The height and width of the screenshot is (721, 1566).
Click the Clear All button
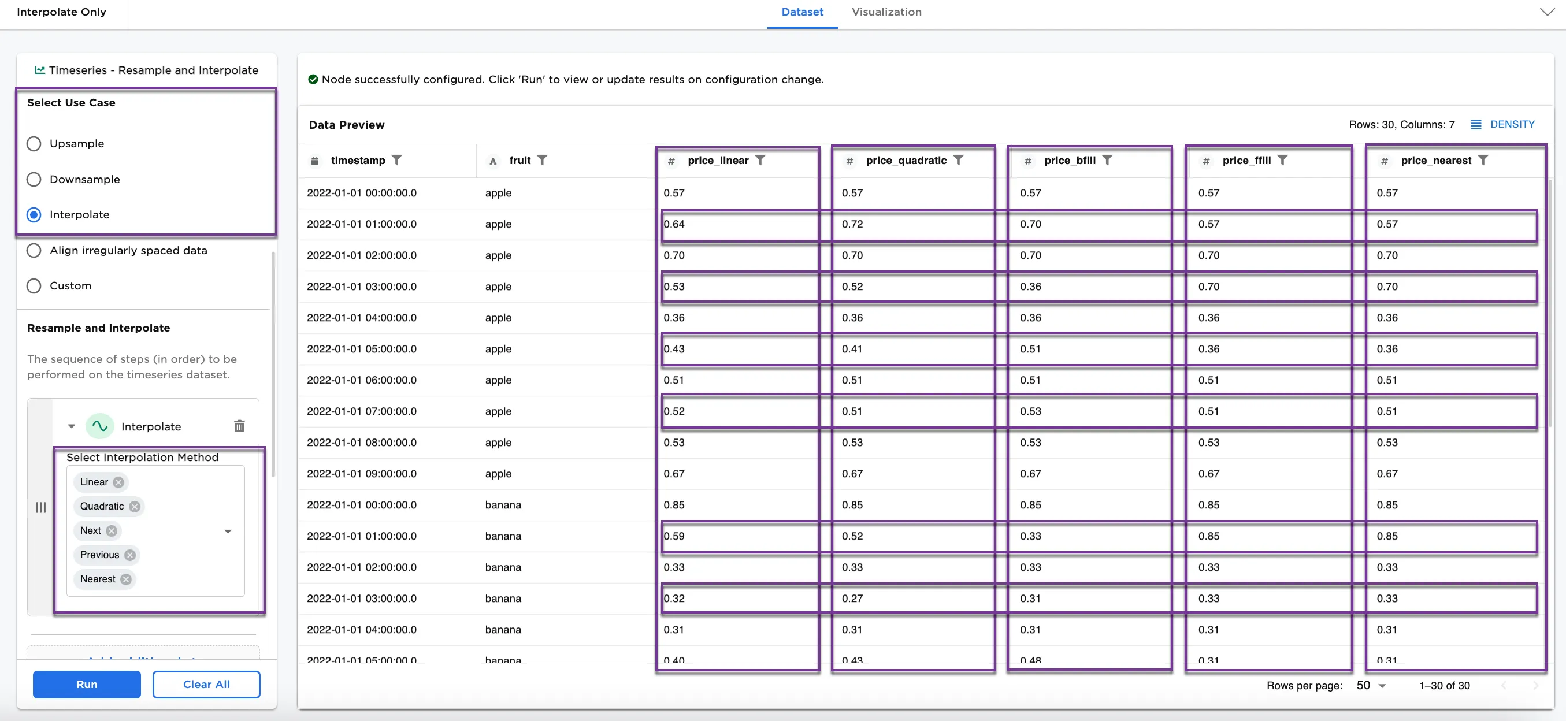coord(206,685)
